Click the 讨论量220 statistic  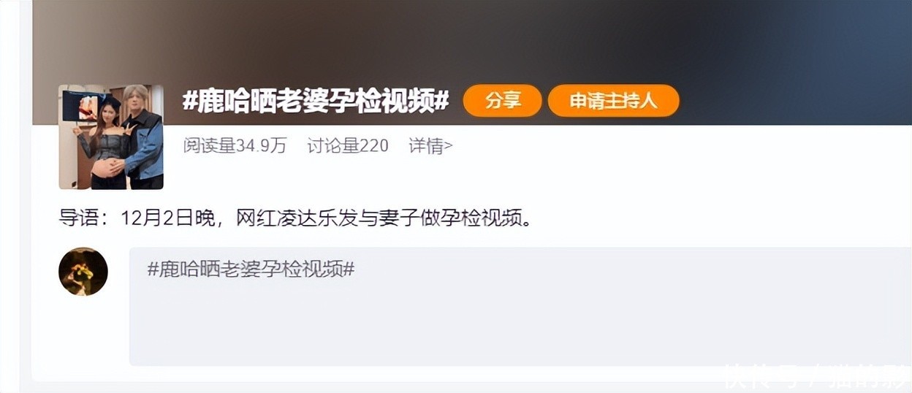point(348,146)
